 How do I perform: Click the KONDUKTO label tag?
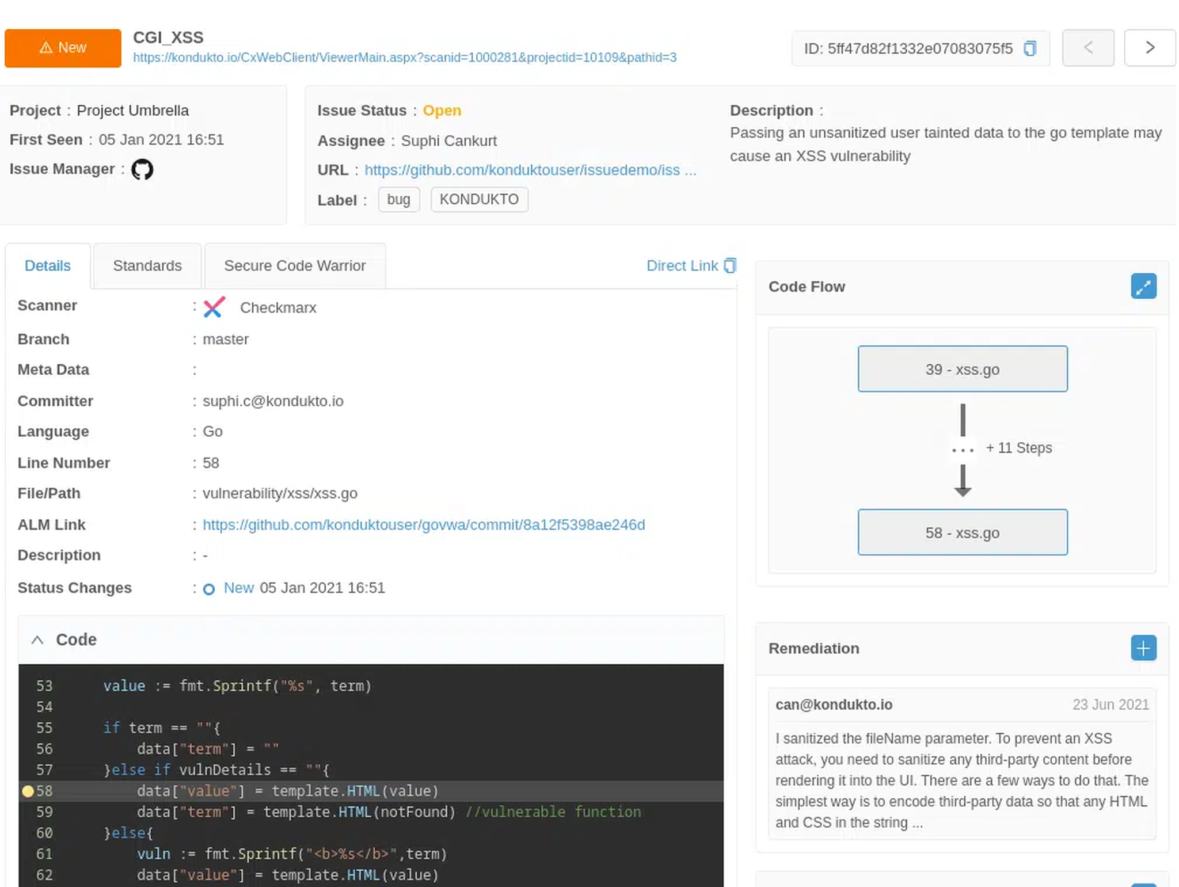(x=479, y=199)
